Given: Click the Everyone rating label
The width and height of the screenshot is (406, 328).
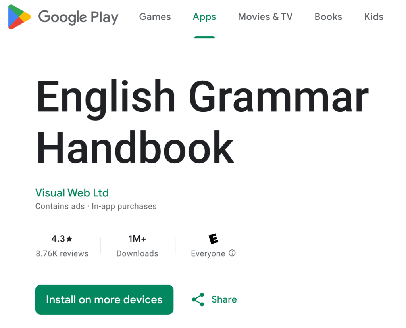Looking at the screenshot, I should click(208, 253).
